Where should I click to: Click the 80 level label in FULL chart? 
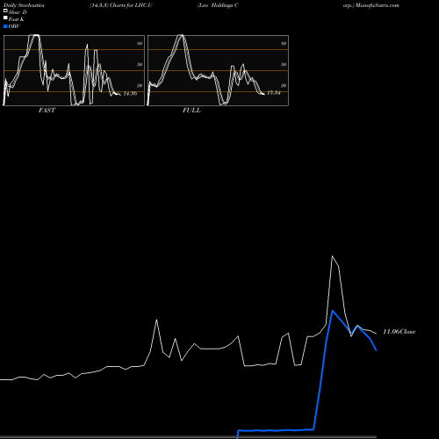(x=284, y=43)
